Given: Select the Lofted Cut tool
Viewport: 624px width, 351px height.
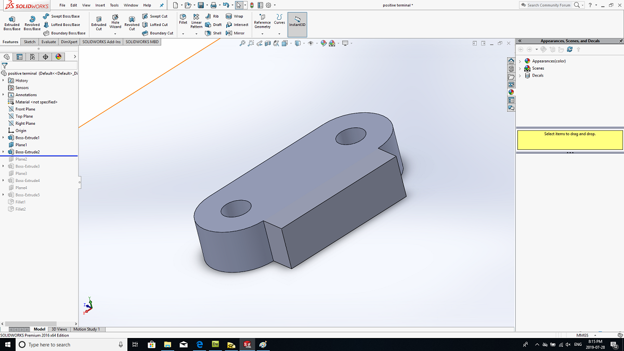Looking at the screenshot, I should pos(155,24).
